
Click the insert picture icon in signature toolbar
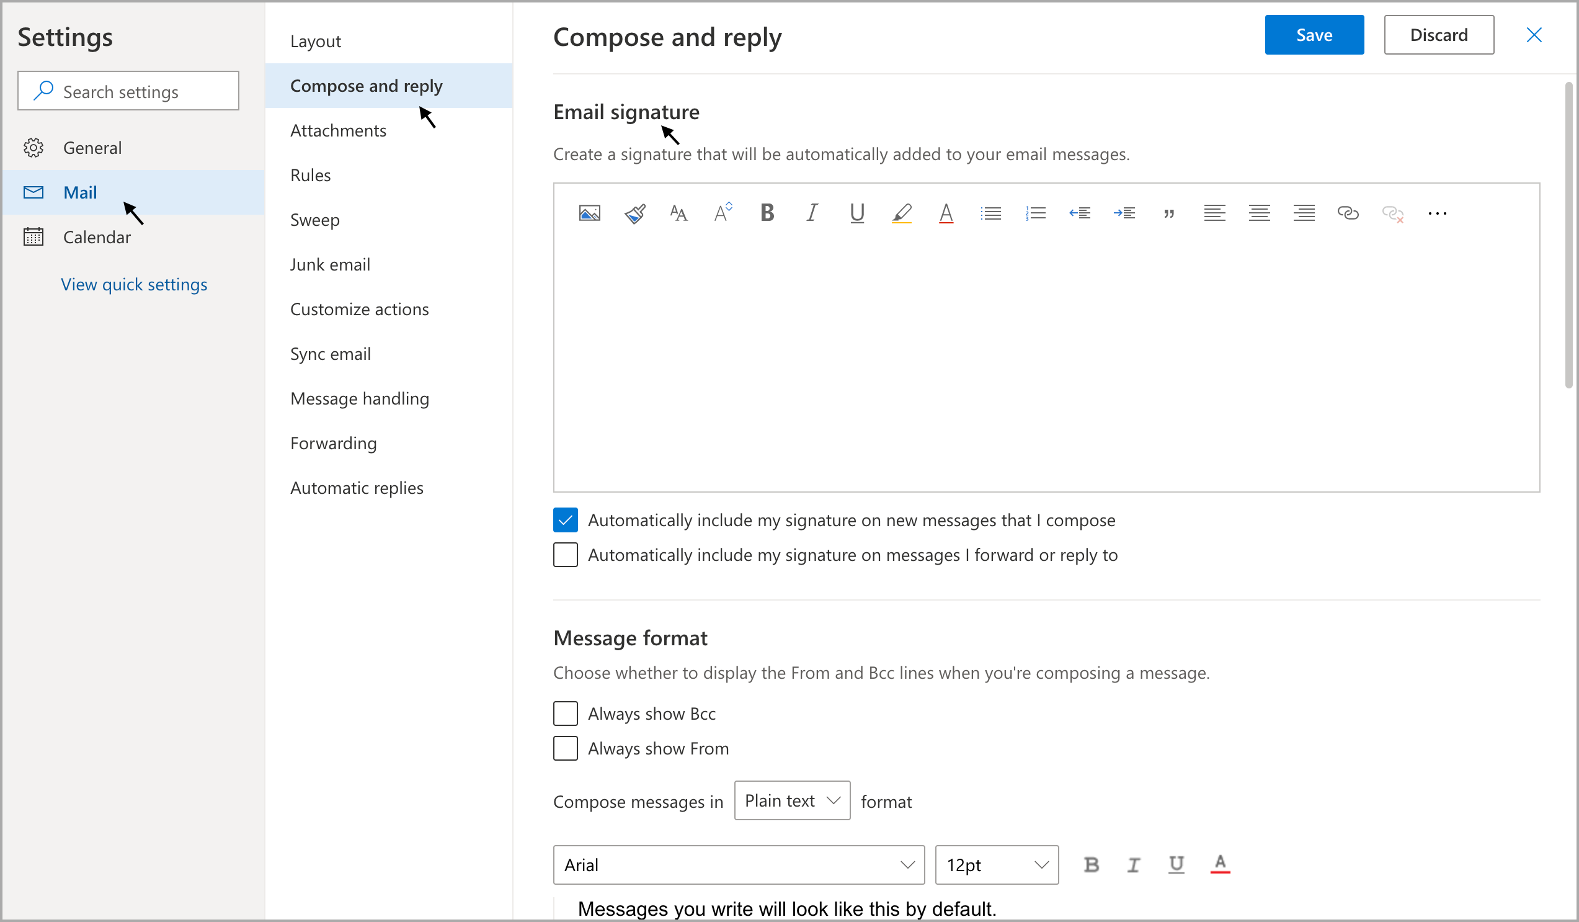pyautogui.click(x=589, y=213)
